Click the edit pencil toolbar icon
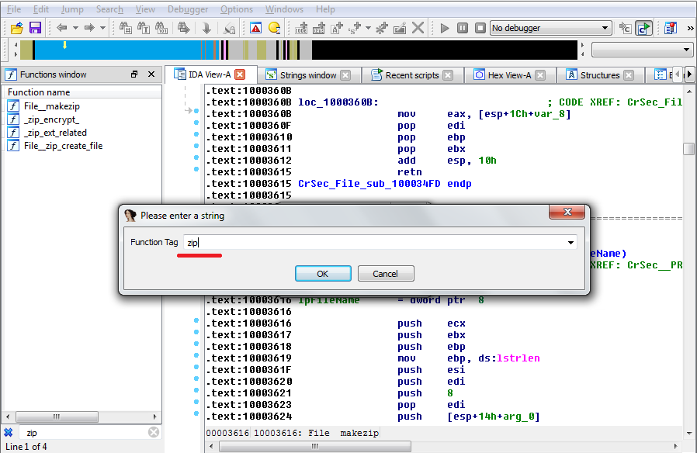 pos(400,28)
